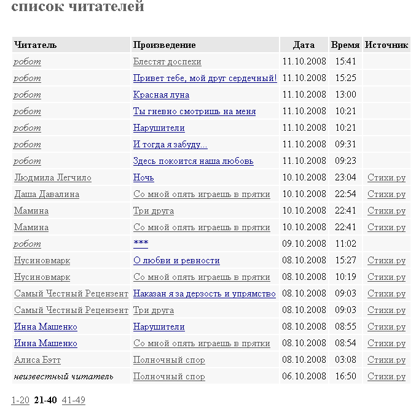Image resolution: width=416 pixels, height=410 pixels.
Task: Click the current page label "21-40"
Action: point(45,400)
